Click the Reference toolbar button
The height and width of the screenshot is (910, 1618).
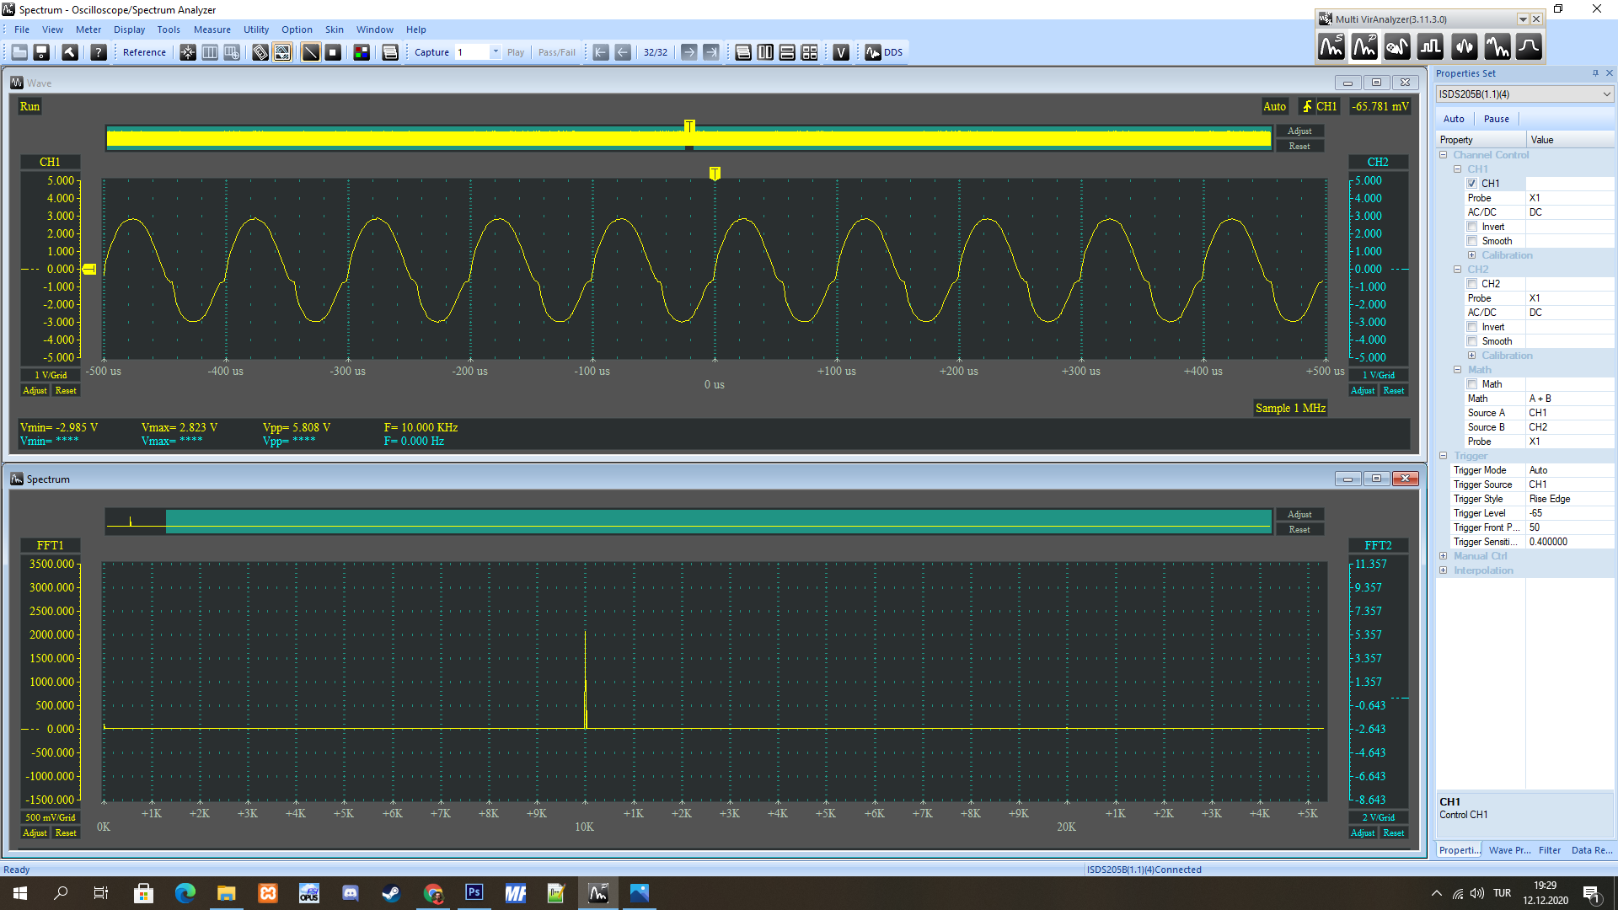click(x=144, y=52)
